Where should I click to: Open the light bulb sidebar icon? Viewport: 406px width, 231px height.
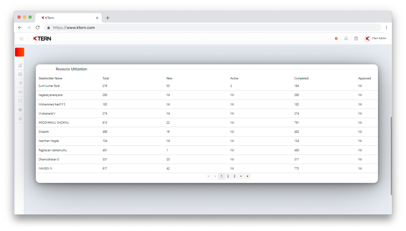point(20,119)
